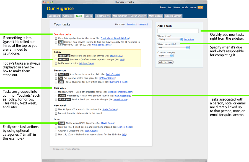
Task: Click the "Add this task" button
Action: tap(166, 62)
